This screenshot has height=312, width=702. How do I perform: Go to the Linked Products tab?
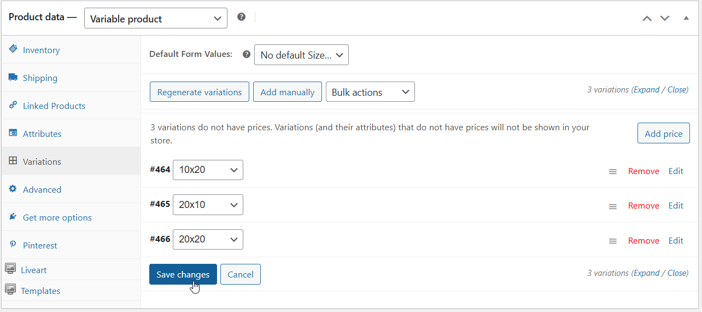(54, 106)
